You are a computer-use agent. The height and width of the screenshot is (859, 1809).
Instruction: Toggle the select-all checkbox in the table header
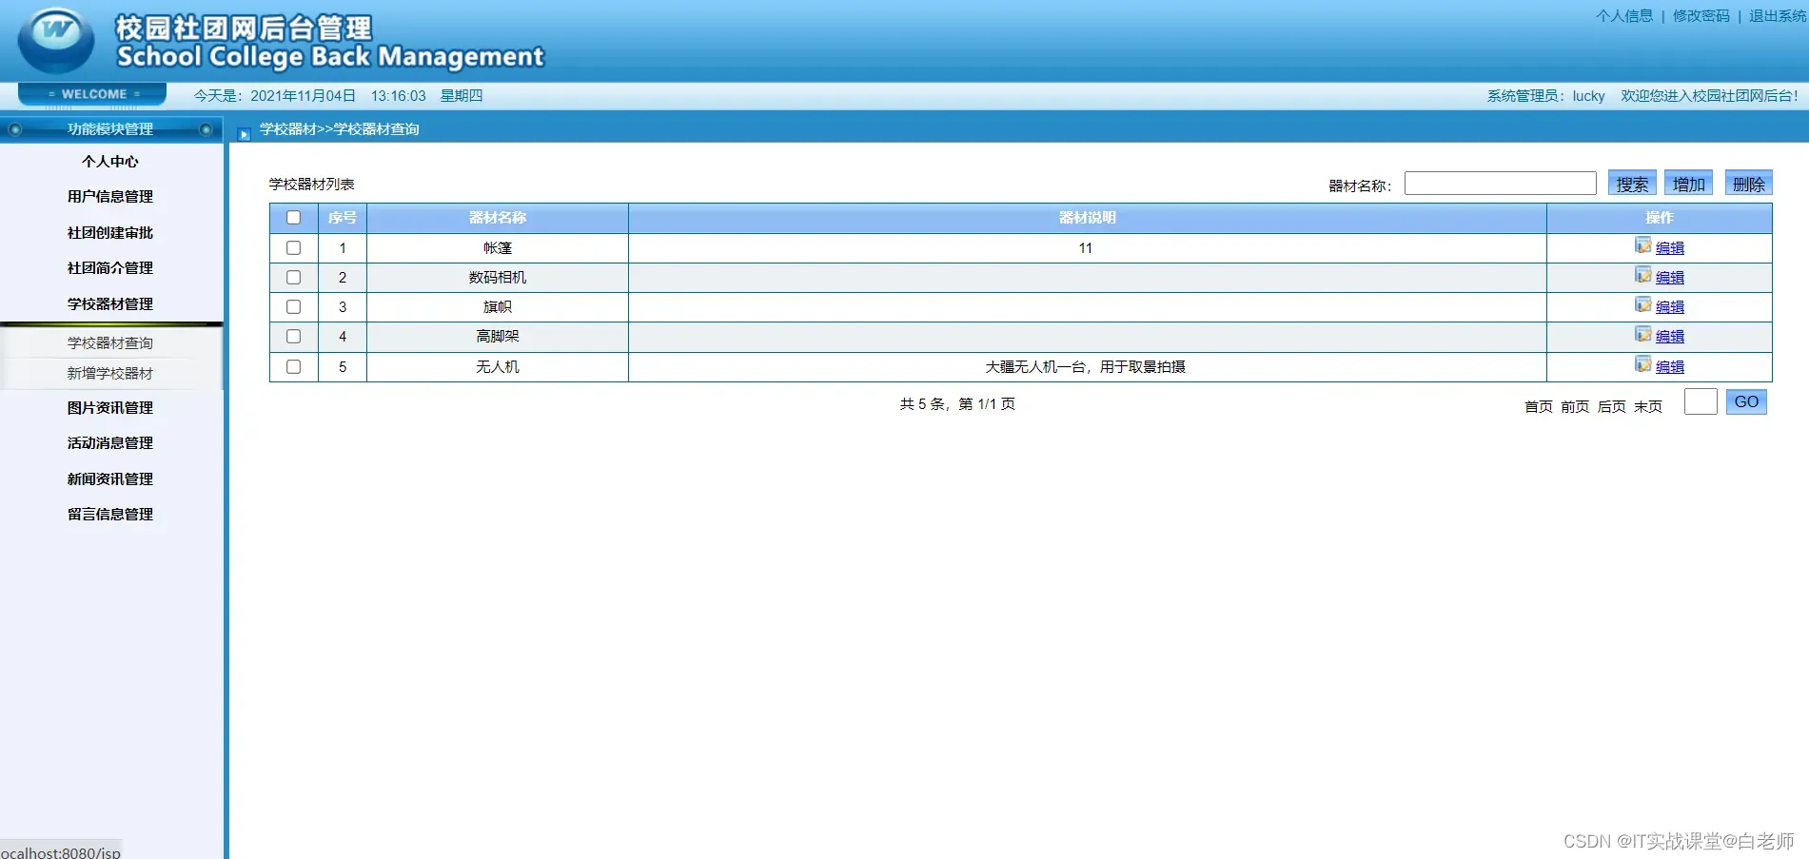(294, 218)
